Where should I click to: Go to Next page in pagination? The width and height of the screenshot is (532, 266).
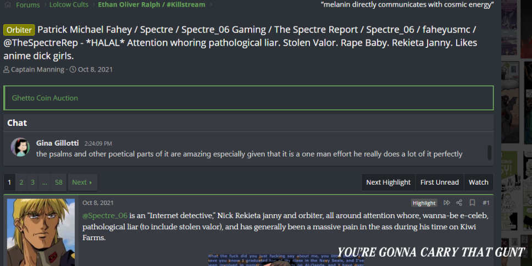tap(82, 182)
